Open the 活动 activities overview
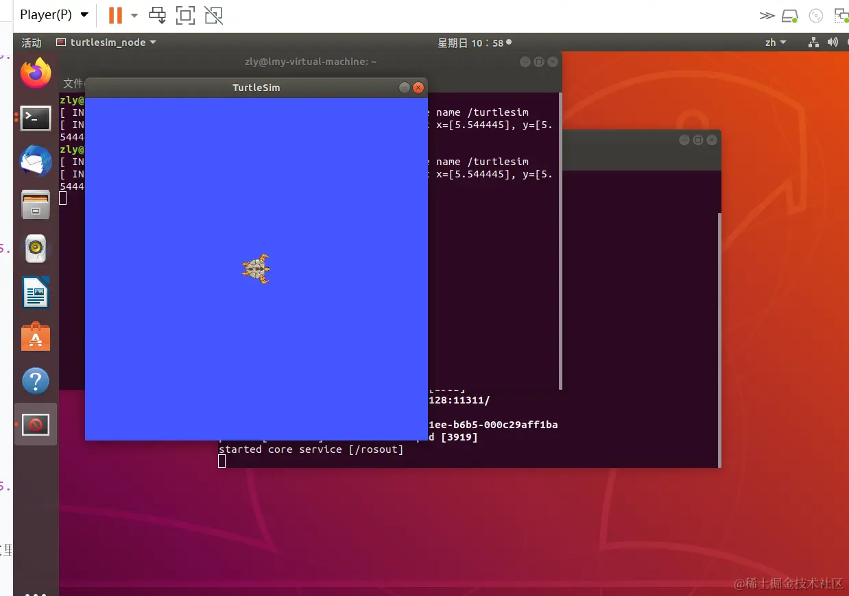The height and width of the screenshot is (596, 849). (32, 42)
